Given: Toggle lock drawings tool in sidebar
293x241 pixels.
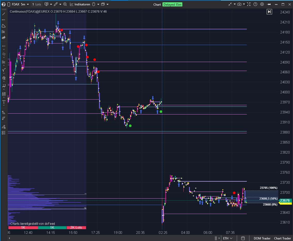Looking at the screenshot, I should [4, 127].
